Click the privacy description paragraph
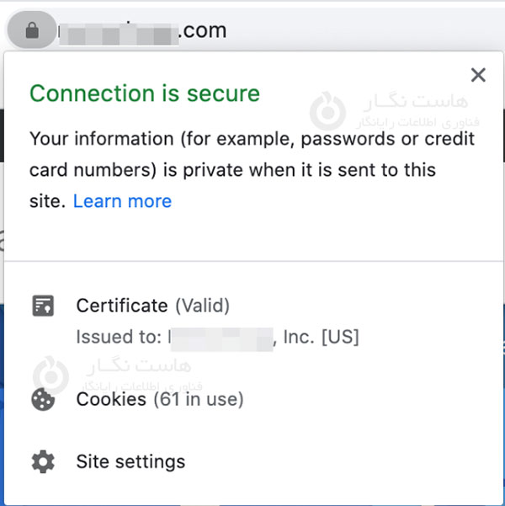Image resolution: width=505 pixels, height=506 pixels. [x=251, y=169]
